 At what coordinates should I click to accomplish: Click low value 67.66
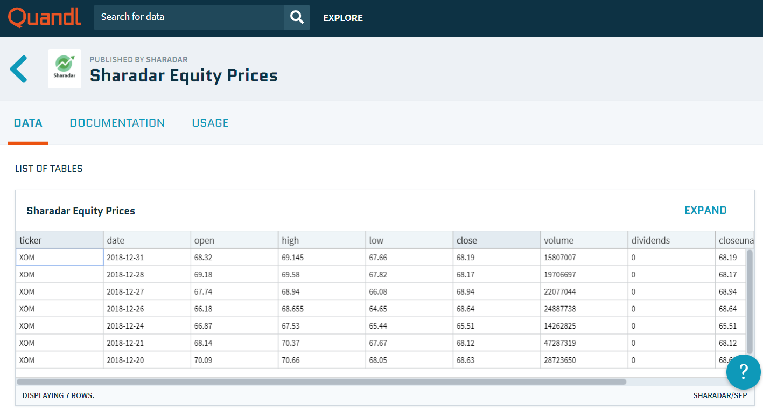(409, 258)
